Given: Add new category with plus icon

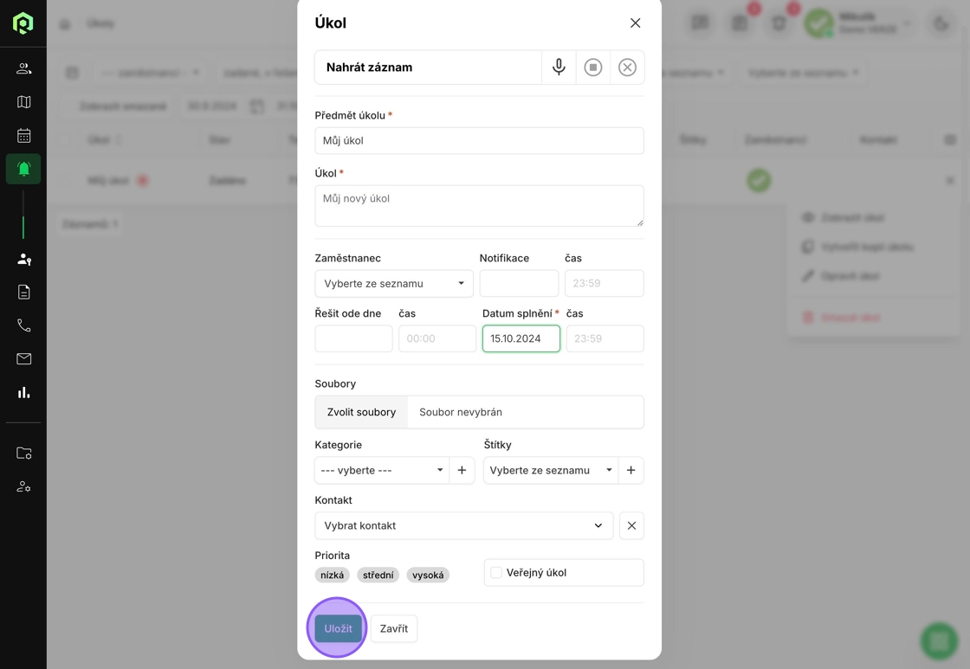Looking at the screenshot, I should coord(462,470).
